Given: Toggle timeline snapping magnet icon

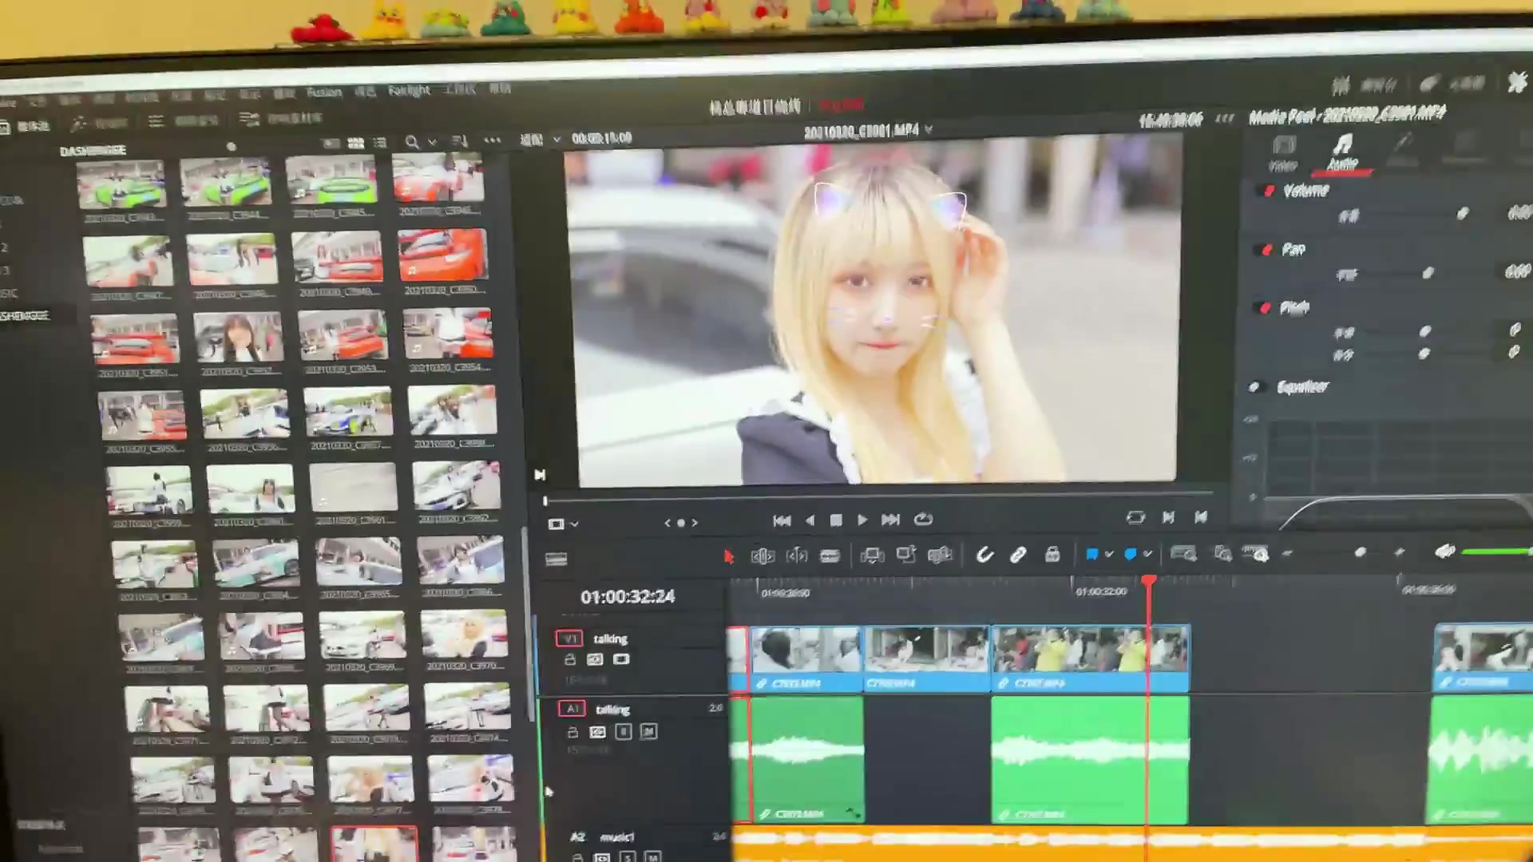Looking at the screenshot, I should click(x=984, y=555).
